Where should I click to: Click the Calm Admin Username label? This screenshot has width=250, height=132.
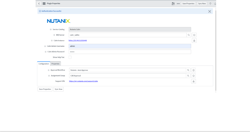coord(56,46)
